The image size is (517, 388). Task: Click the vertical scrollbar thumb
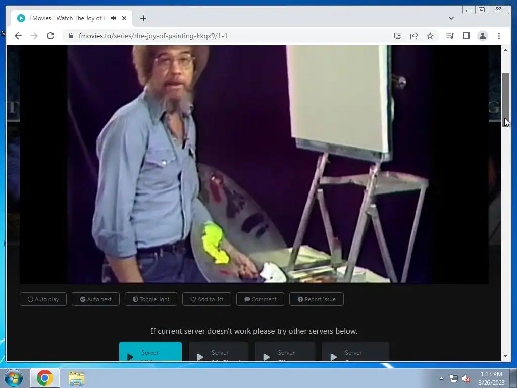506,99
